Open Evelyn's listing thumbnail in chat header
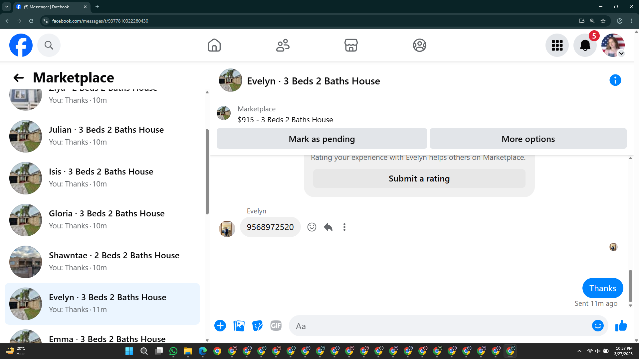This screenshot has width=639, height=359. 230,80
